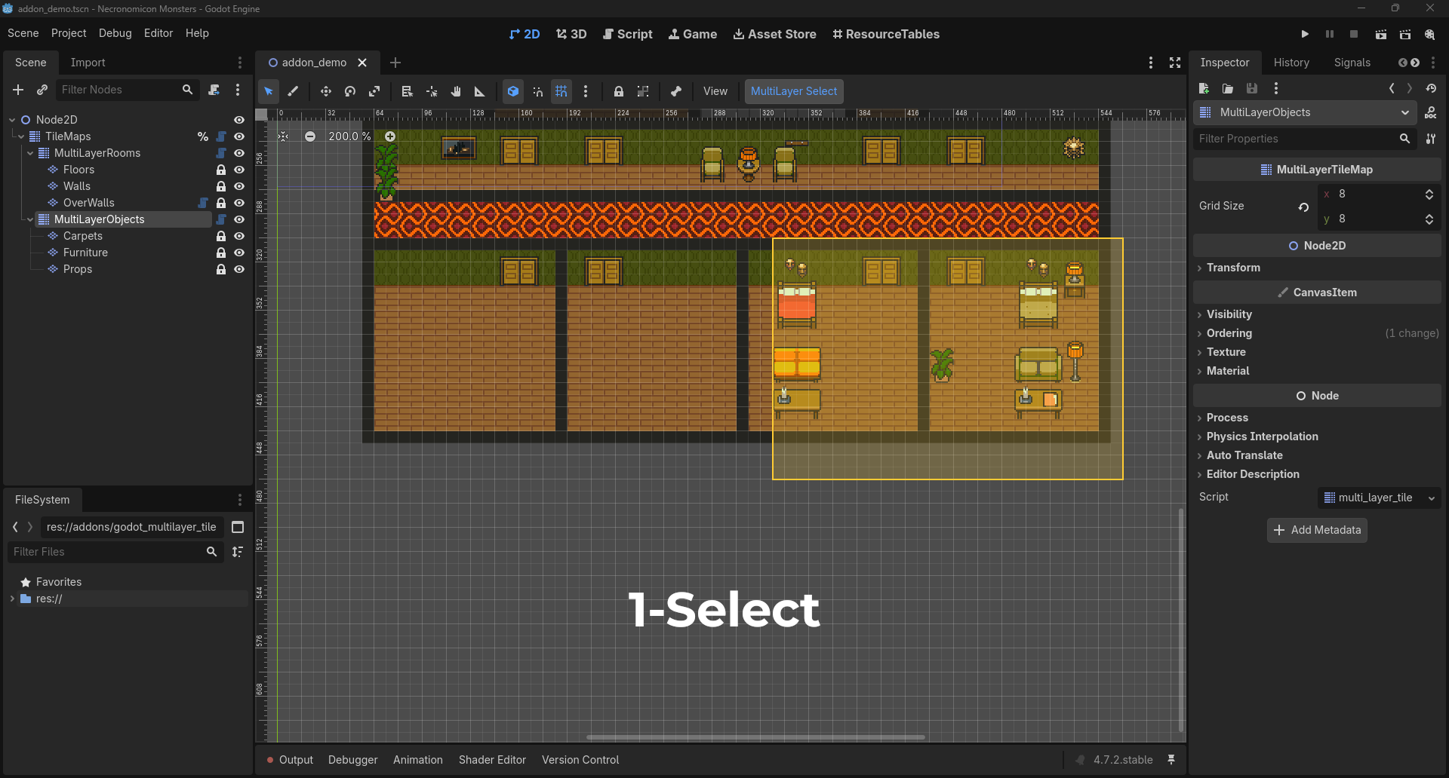Viewport: 1449px width, 778px height.
Task: Click the Add Metadata button
Action: point(1317,530)
